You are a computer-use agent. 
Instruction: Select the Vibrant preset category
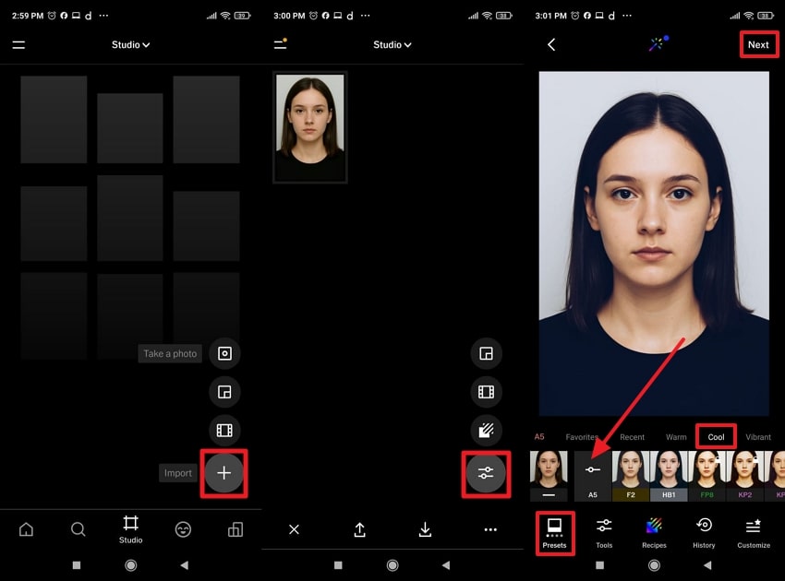coord(758,437)
